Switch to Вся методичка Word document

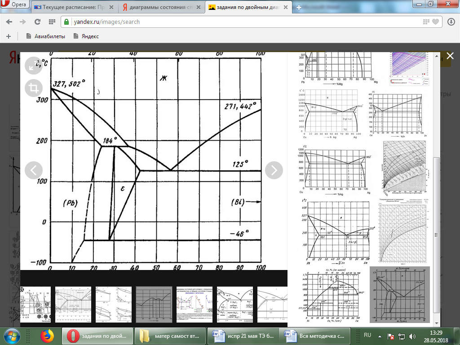point(316,336)
